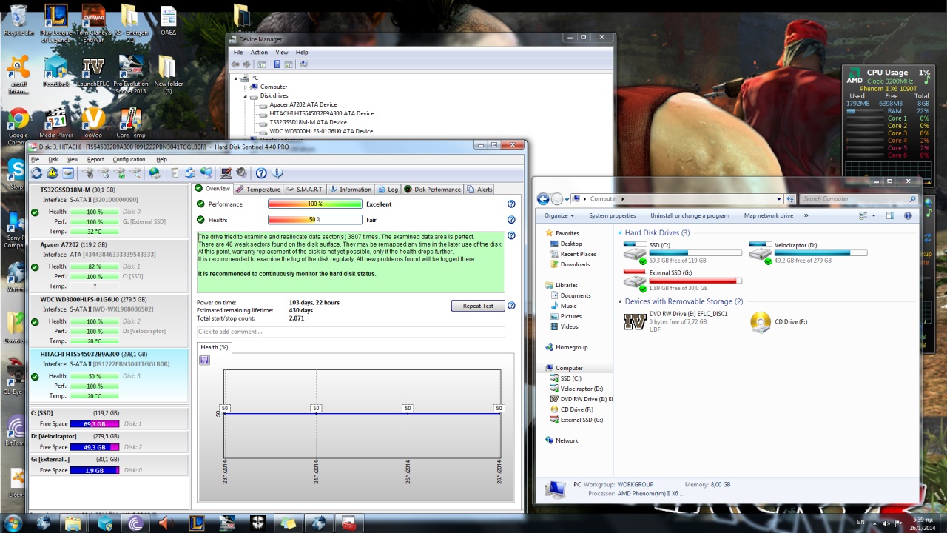Select the CD Drive (F:) icon
Viewport: 947px width, 533px height.
coord(760,321)
